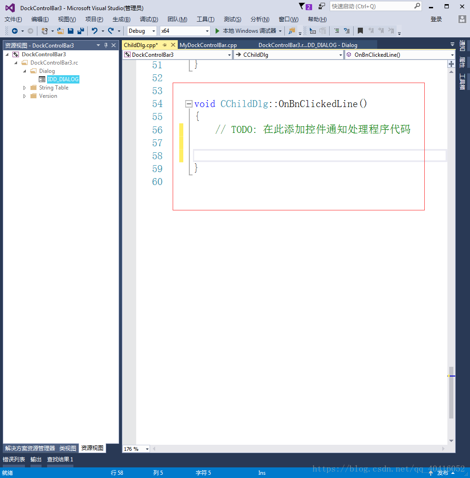Click the Find in Files icon
470x478 pixels.
coord(292,31)
